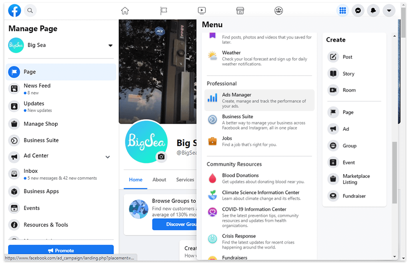Click the Facebook logo in the top left
Viewport: 409px width, 263px height.
point(14,11)
